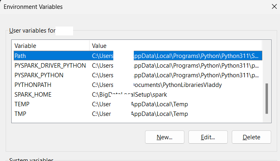
Task: Click the PYSPARK_DRIVER_PYTHON value ending Python311\p...
Action: coord(175,66)
